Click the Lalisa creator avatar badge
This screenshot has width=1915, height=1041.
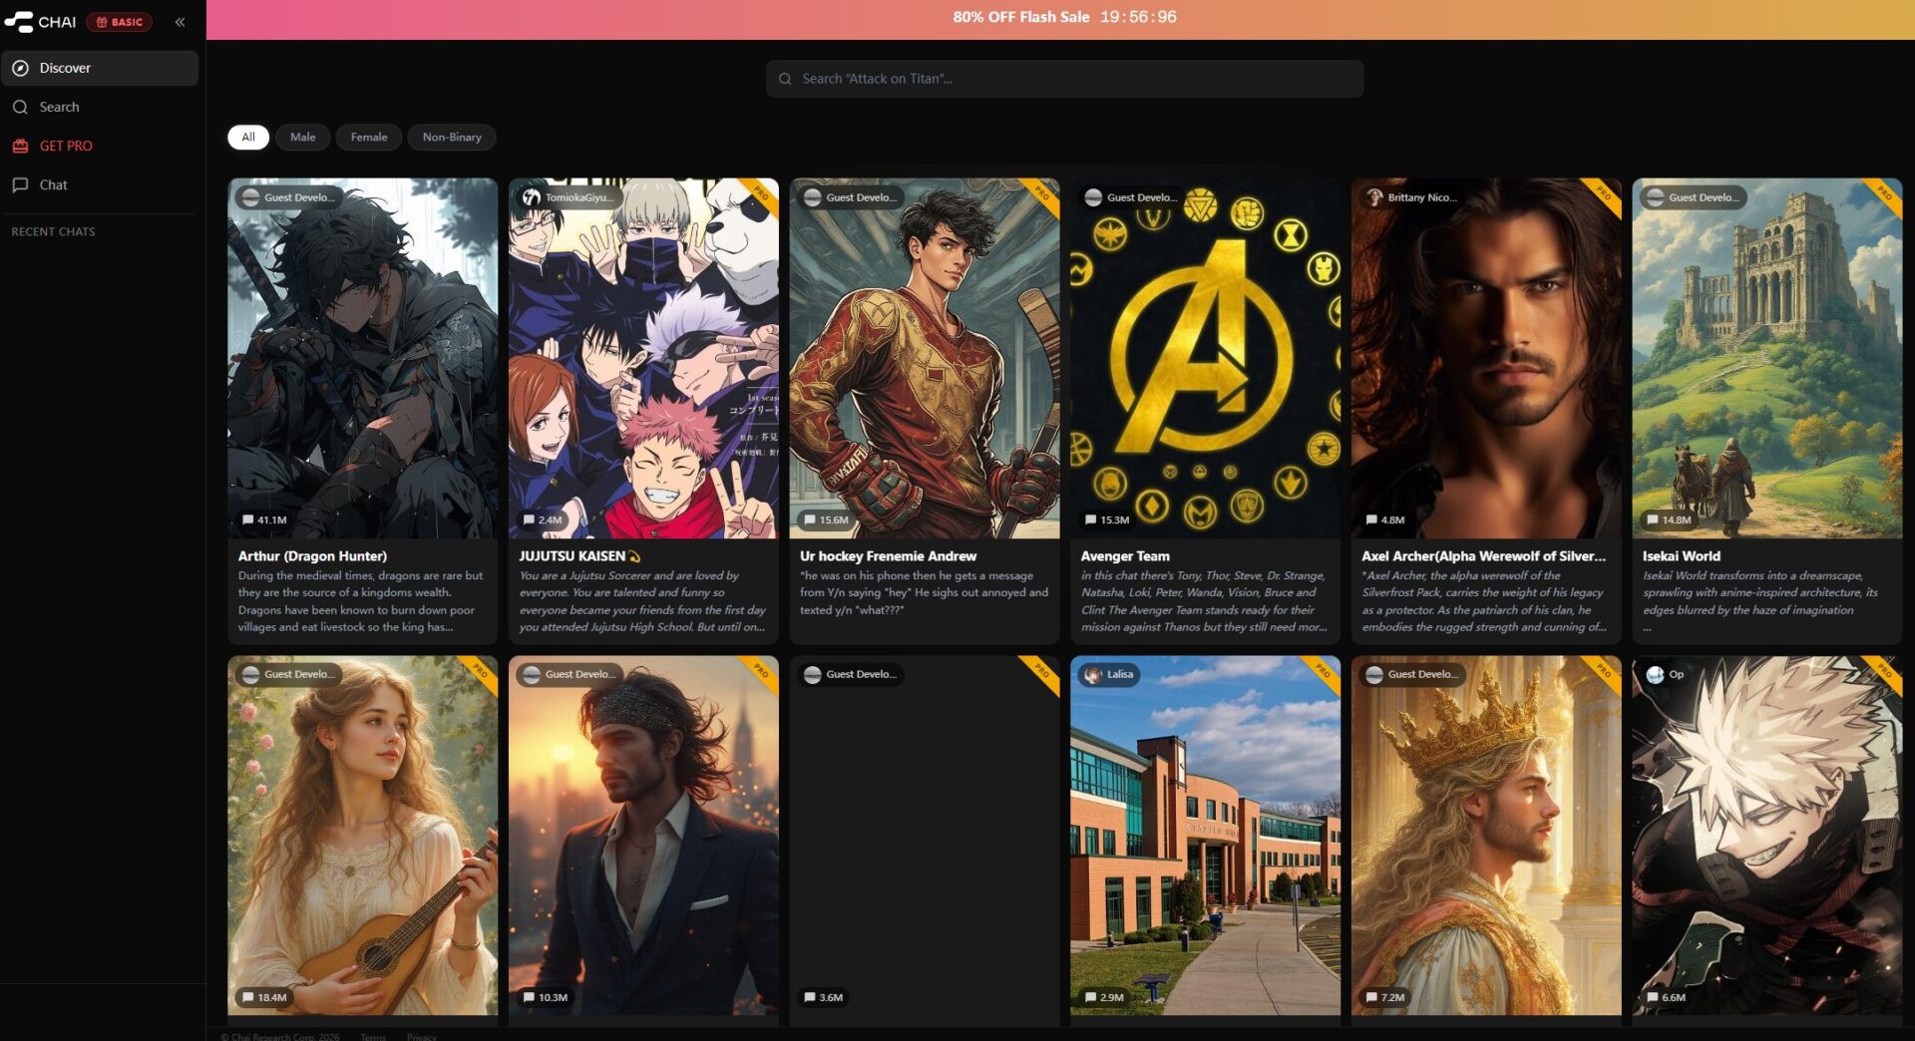[1109, 675]
